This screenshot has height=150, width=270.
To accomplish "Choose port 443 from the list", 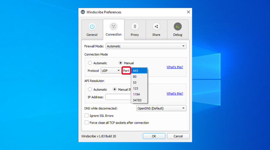I will pos(139,71).
